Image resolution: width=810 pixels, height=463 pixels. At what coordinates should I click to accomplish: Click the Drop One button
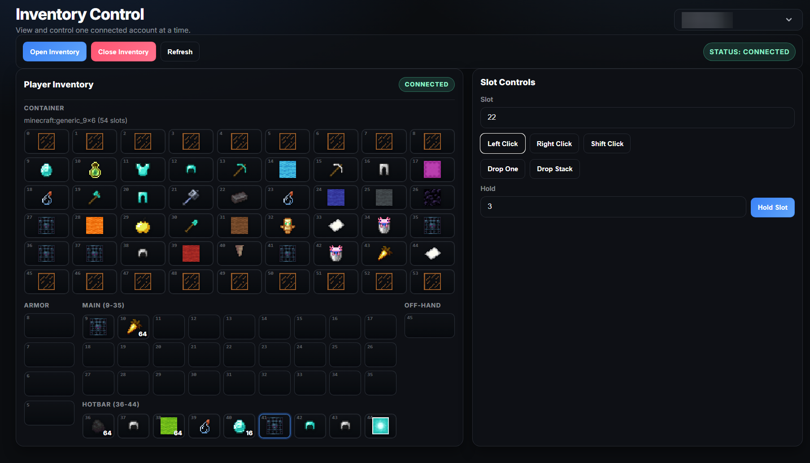[503, 169]
